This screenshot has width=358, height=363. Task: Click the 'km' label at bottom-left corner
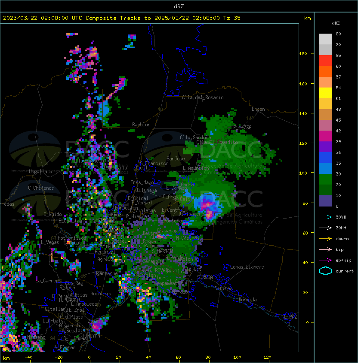6,358
